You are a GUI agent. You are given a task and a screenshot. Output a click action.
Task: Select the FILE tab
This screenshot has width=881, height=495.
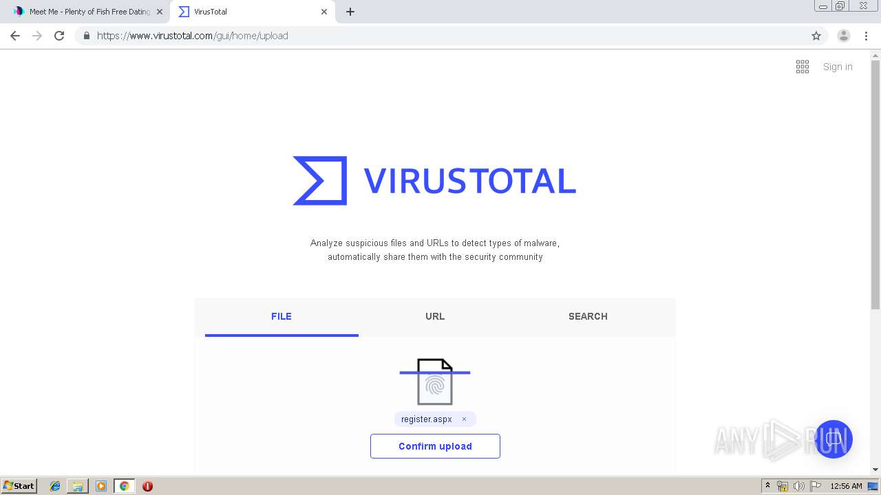282,316
